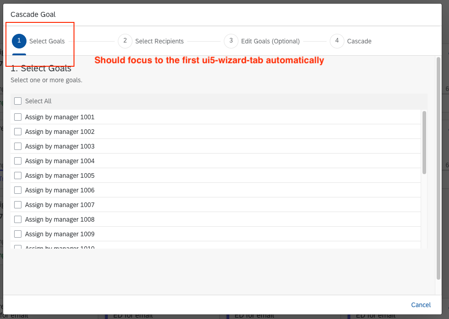This screenshot has width=449, height=319.
Task: Enable the Select All checkbox
Action: (x=18, y=101)
